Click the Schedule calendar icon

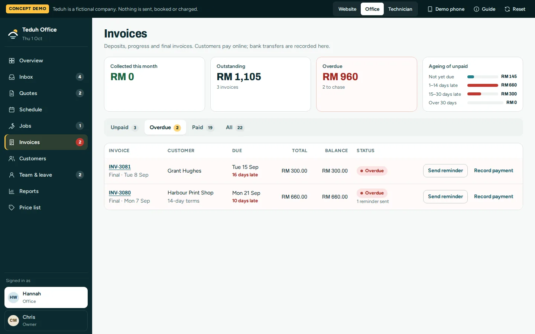12,109
